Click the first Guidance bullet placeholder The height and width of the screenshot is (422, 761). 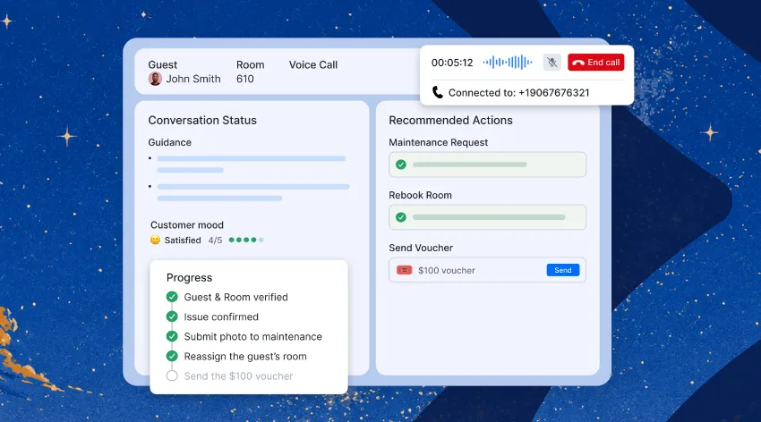(251, 165)
